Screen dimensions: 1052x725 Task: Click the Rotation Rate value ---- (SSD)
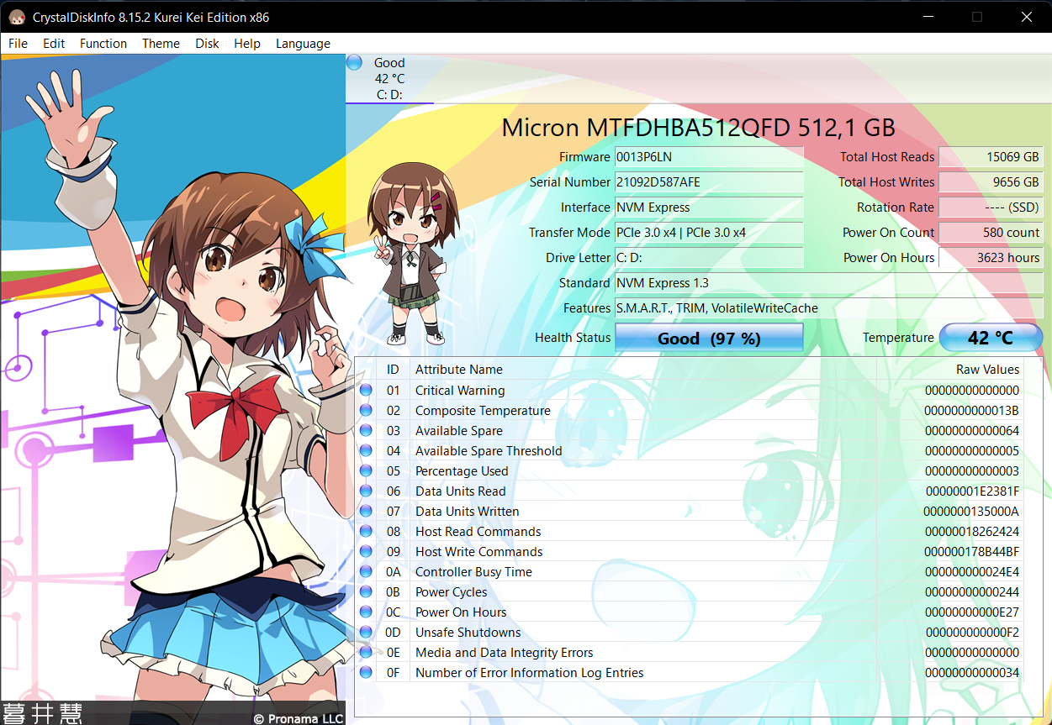(x=991, y=208)
